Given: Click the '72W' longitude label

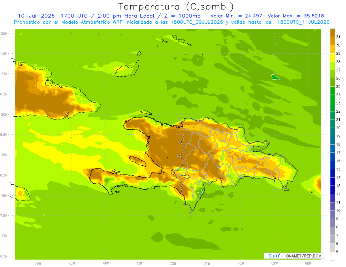Looking at the screenshot, I should (x=173, y=263).
